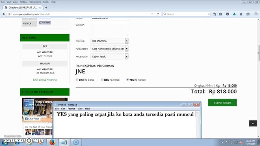This screenshot has width=260, height=146.
Task: Open the Provinsi dropdown
Action: click(x=109, y=41)
